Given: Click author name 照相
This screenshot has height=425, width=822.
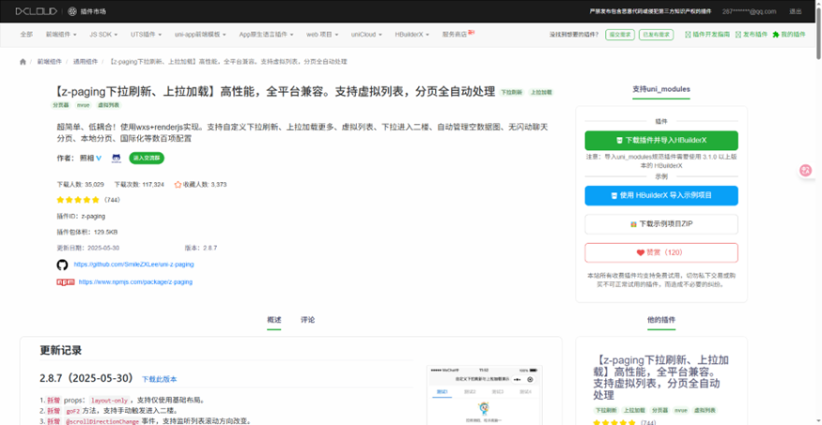Looking at the screenshot, I should (86, 158).
